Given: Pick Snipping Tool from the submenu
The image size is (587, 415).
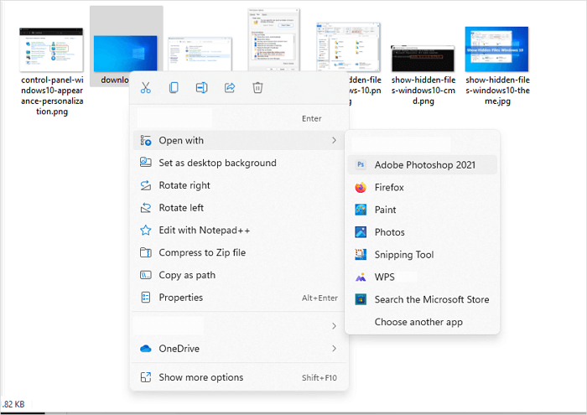Looking at the screenshot, I should click(x=403, y=255).
